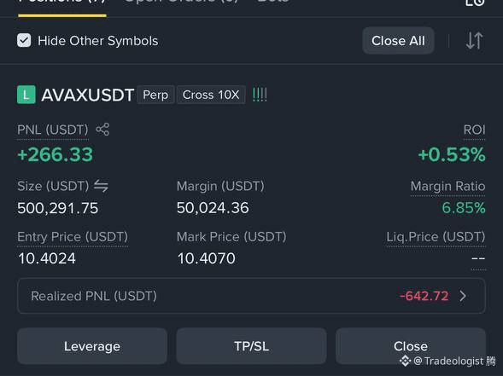The width and height of the screenshot is (503, 376).
Task: Click the Liq.Price (USDT) label
Action: pyautogui.click(x=436, y=237)
